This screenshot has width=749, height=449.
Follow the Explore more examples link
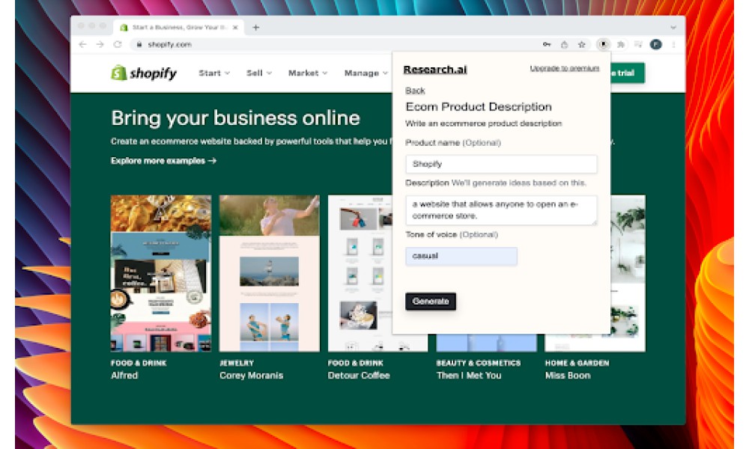[x=163, y=161]
